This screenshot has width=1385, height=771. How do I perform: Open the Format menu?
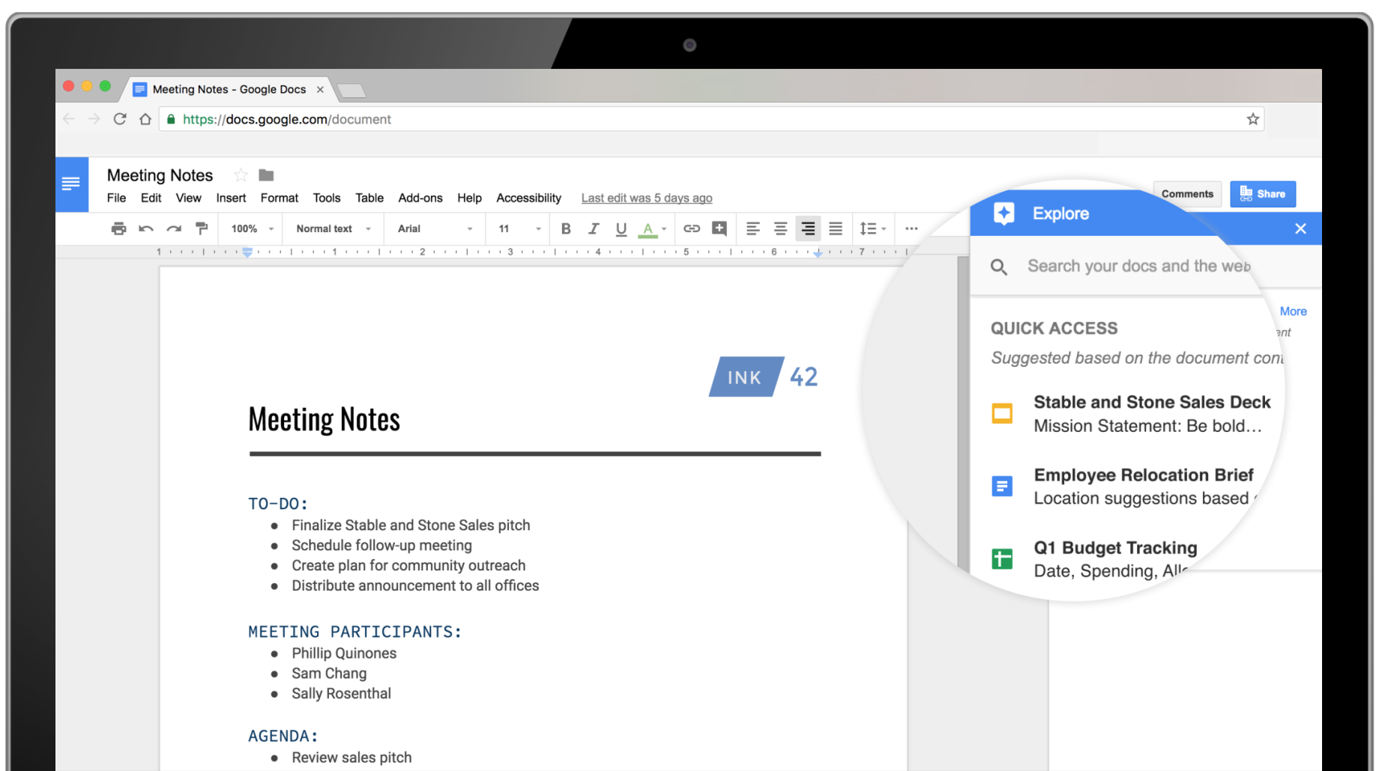click(279, 198)
